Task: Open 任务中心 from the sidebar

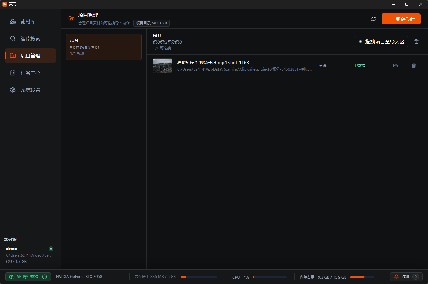Action: pos(30,73)
